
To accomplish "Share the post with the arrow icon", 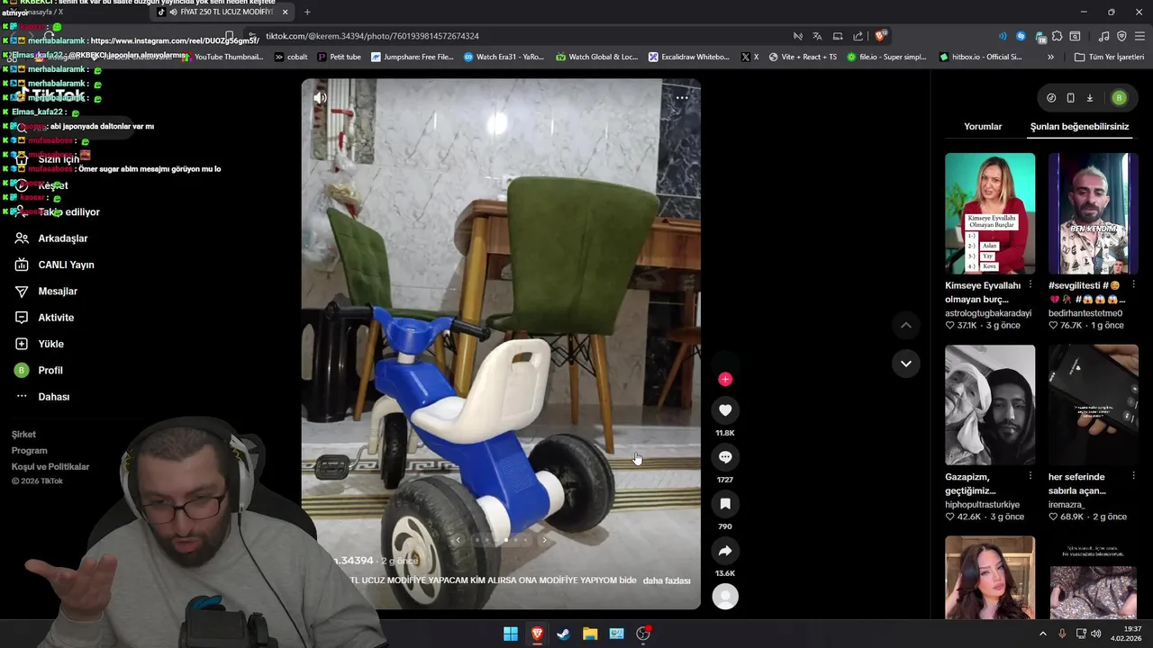I will click(725, 551).
